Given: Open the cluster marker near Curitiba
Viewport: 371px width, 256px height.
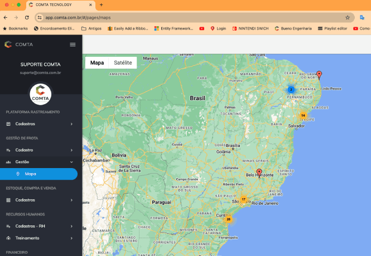Looking at the screenshot, I should [x=228, y=219].
